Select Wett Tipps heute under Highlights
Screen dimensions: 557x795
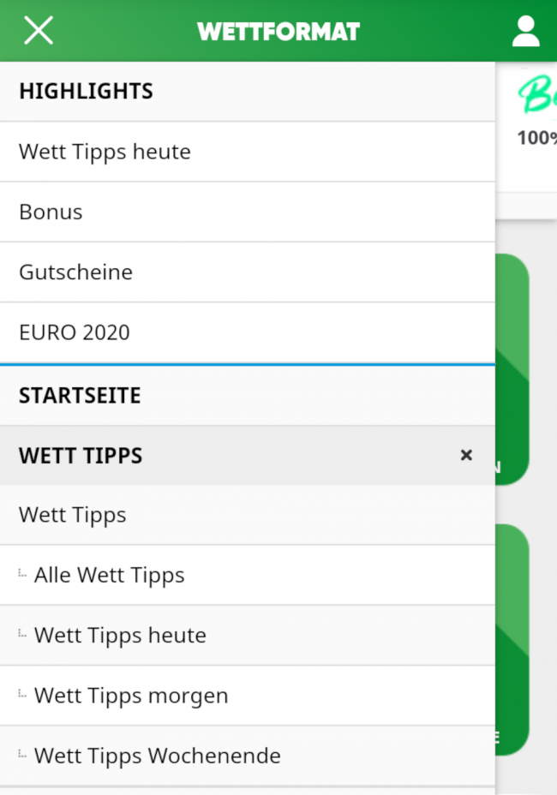(x=105, y=152)
